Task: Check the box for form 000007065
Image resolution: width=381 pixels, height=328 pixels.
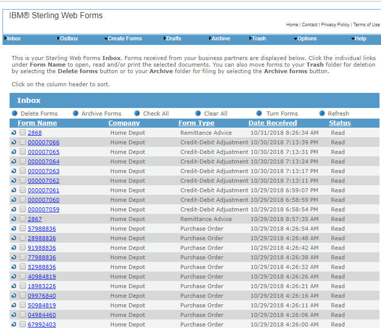Action: click(x=23, y=151)
